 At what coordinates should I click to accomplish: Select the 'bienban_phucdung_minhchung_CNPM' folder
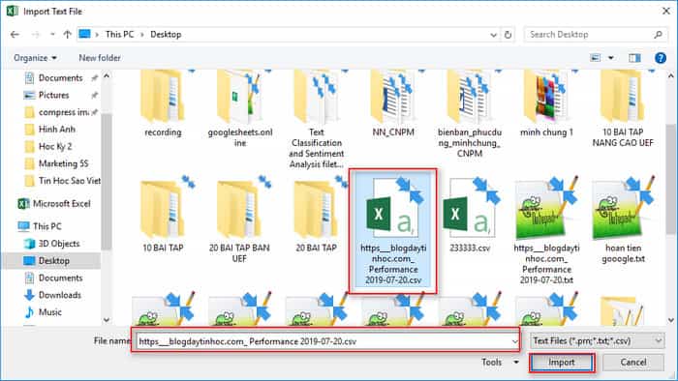click(x=470, y=114)
